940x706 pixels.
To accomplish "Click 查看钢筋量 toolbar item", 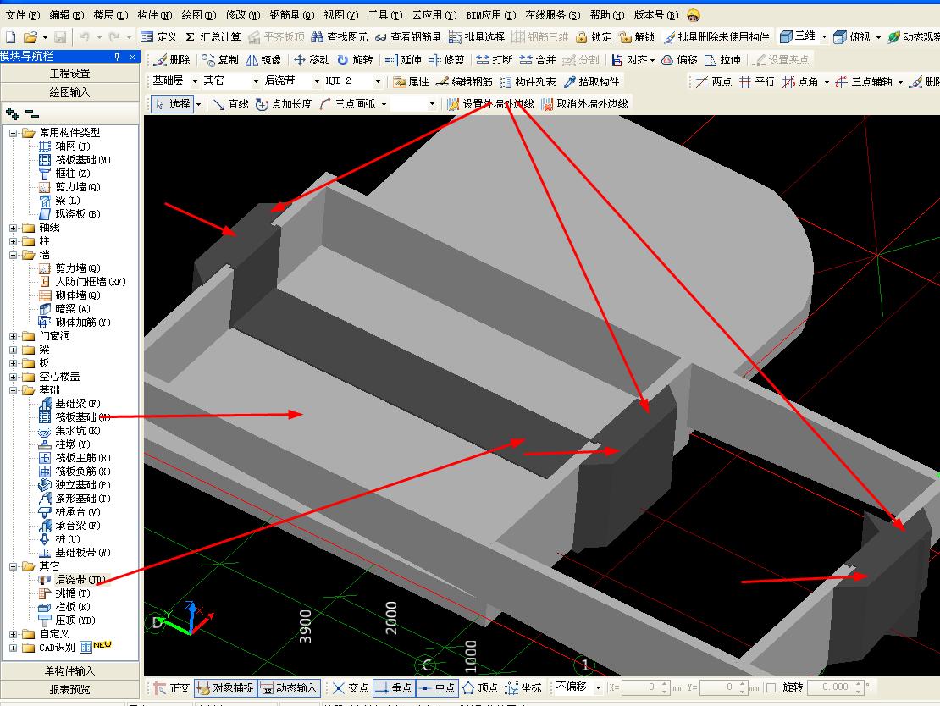I will click(x=408, y=37).
